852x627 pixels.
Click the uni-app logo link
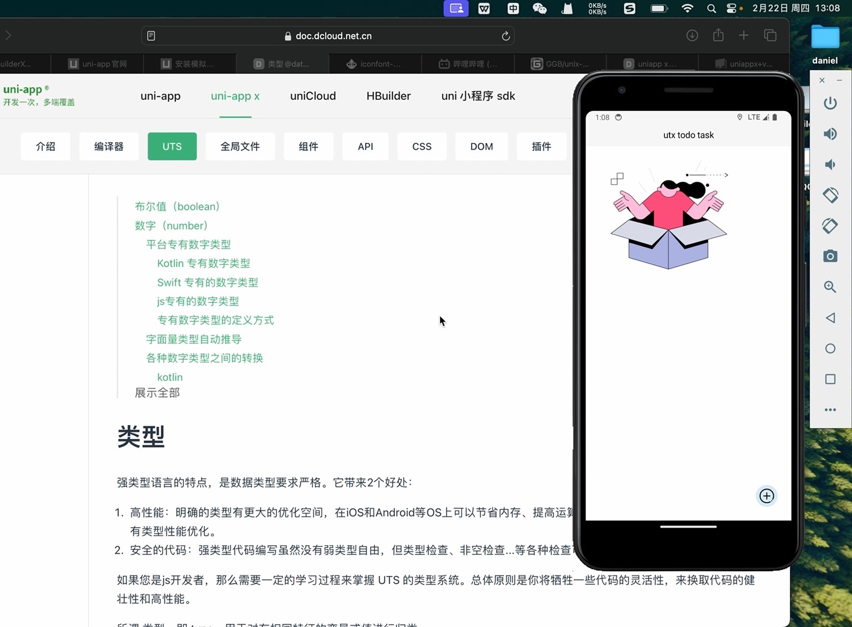coord(38,95)
